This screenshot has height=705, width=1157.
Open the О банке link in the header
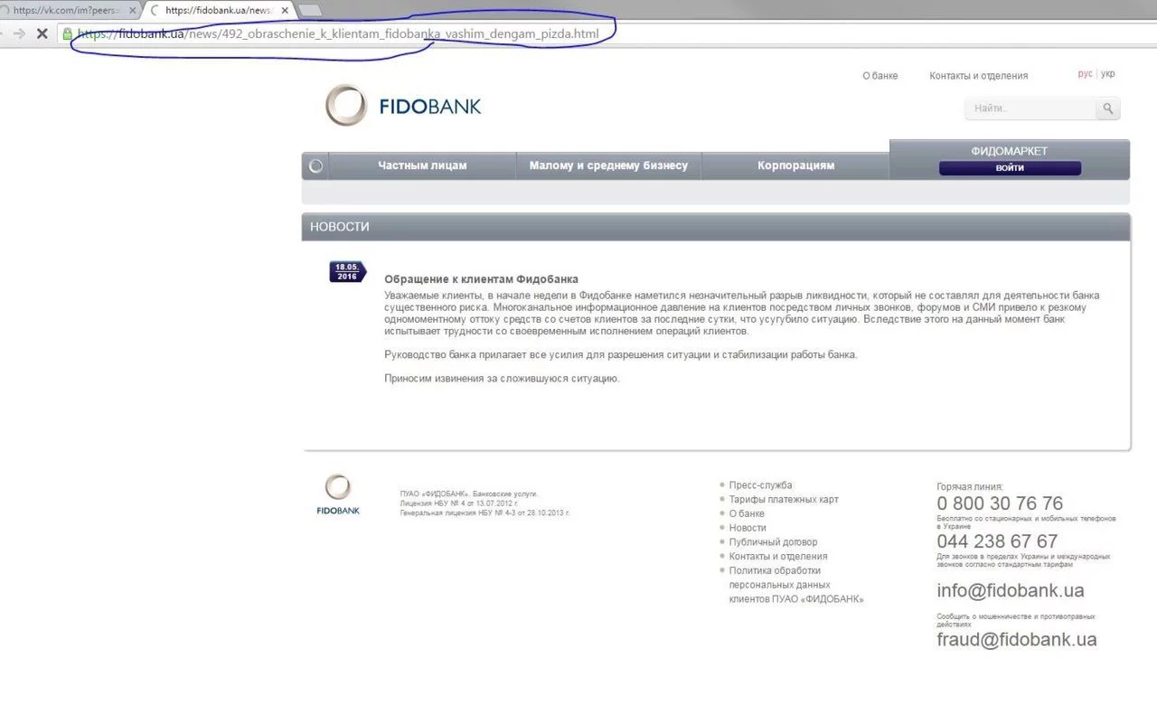[880, 76]
